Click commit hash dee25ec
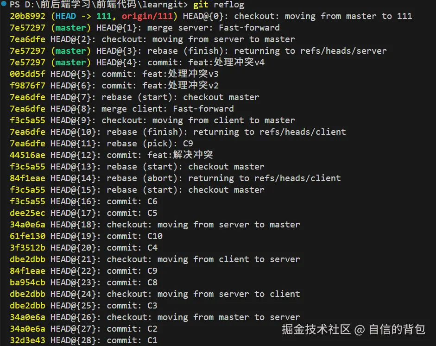Screen dimensions: 436x346 coord(27,213)
